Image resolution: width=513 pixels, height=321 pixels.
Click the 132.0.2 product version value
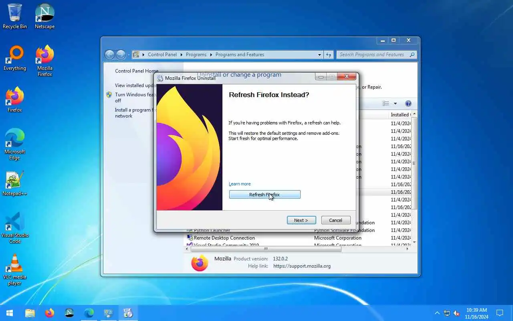click(281, 259)
